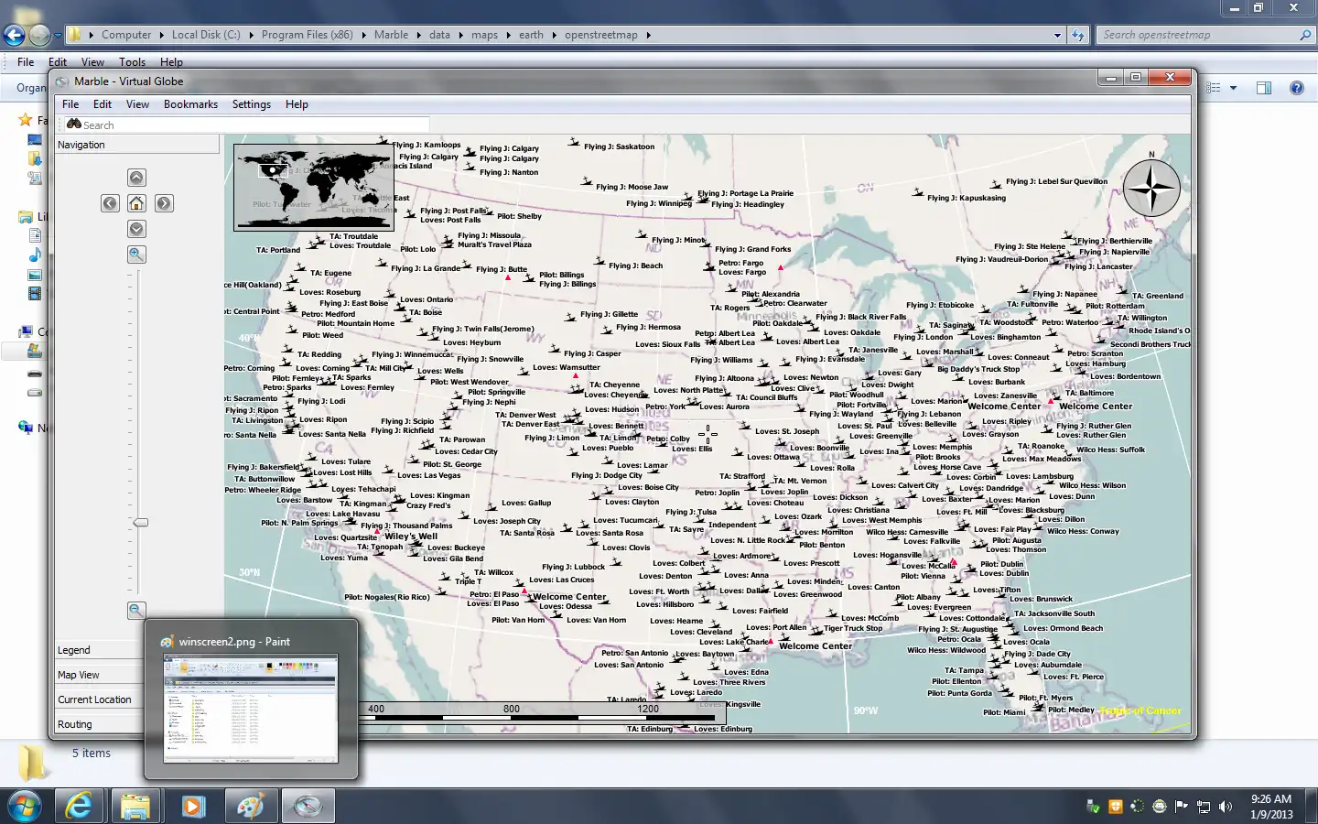
Task: Select the Desktop icon in Explorer sidebar
Action: [35, 140]
